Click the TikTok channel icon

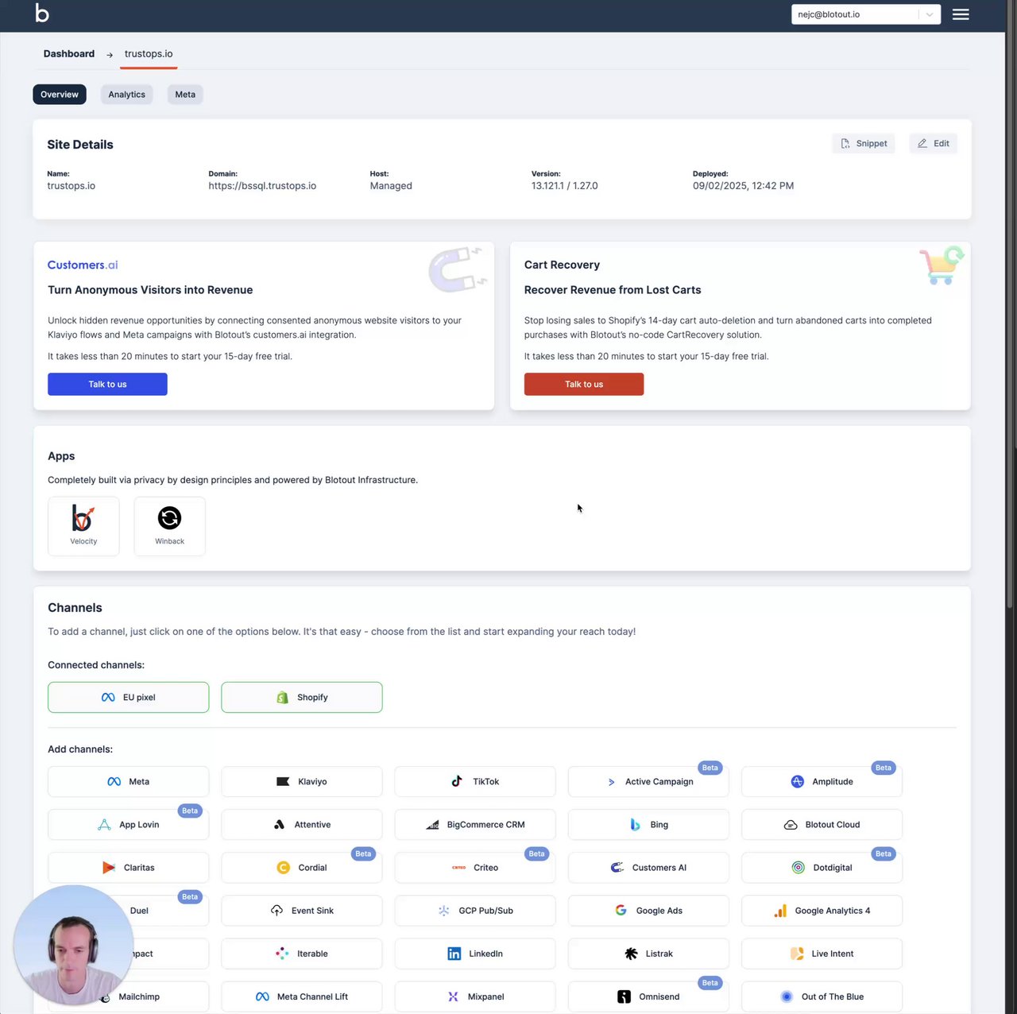coord(457,781)
